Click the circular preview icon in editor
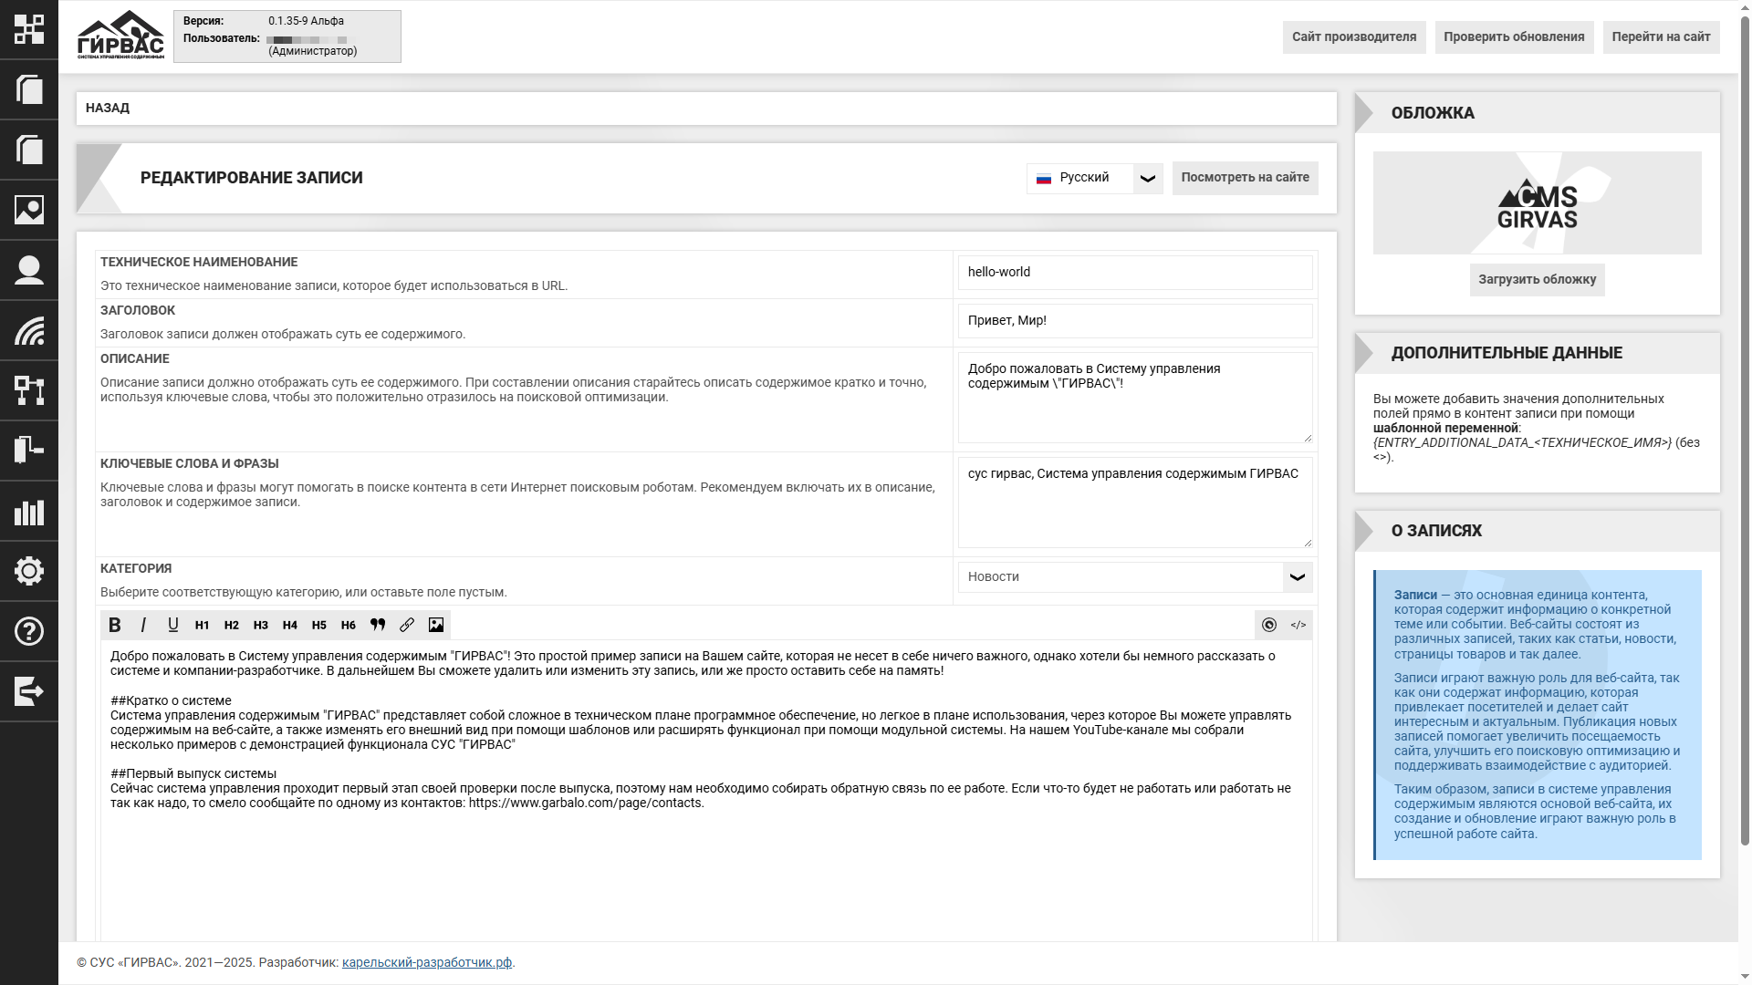 coord(1269,625)
